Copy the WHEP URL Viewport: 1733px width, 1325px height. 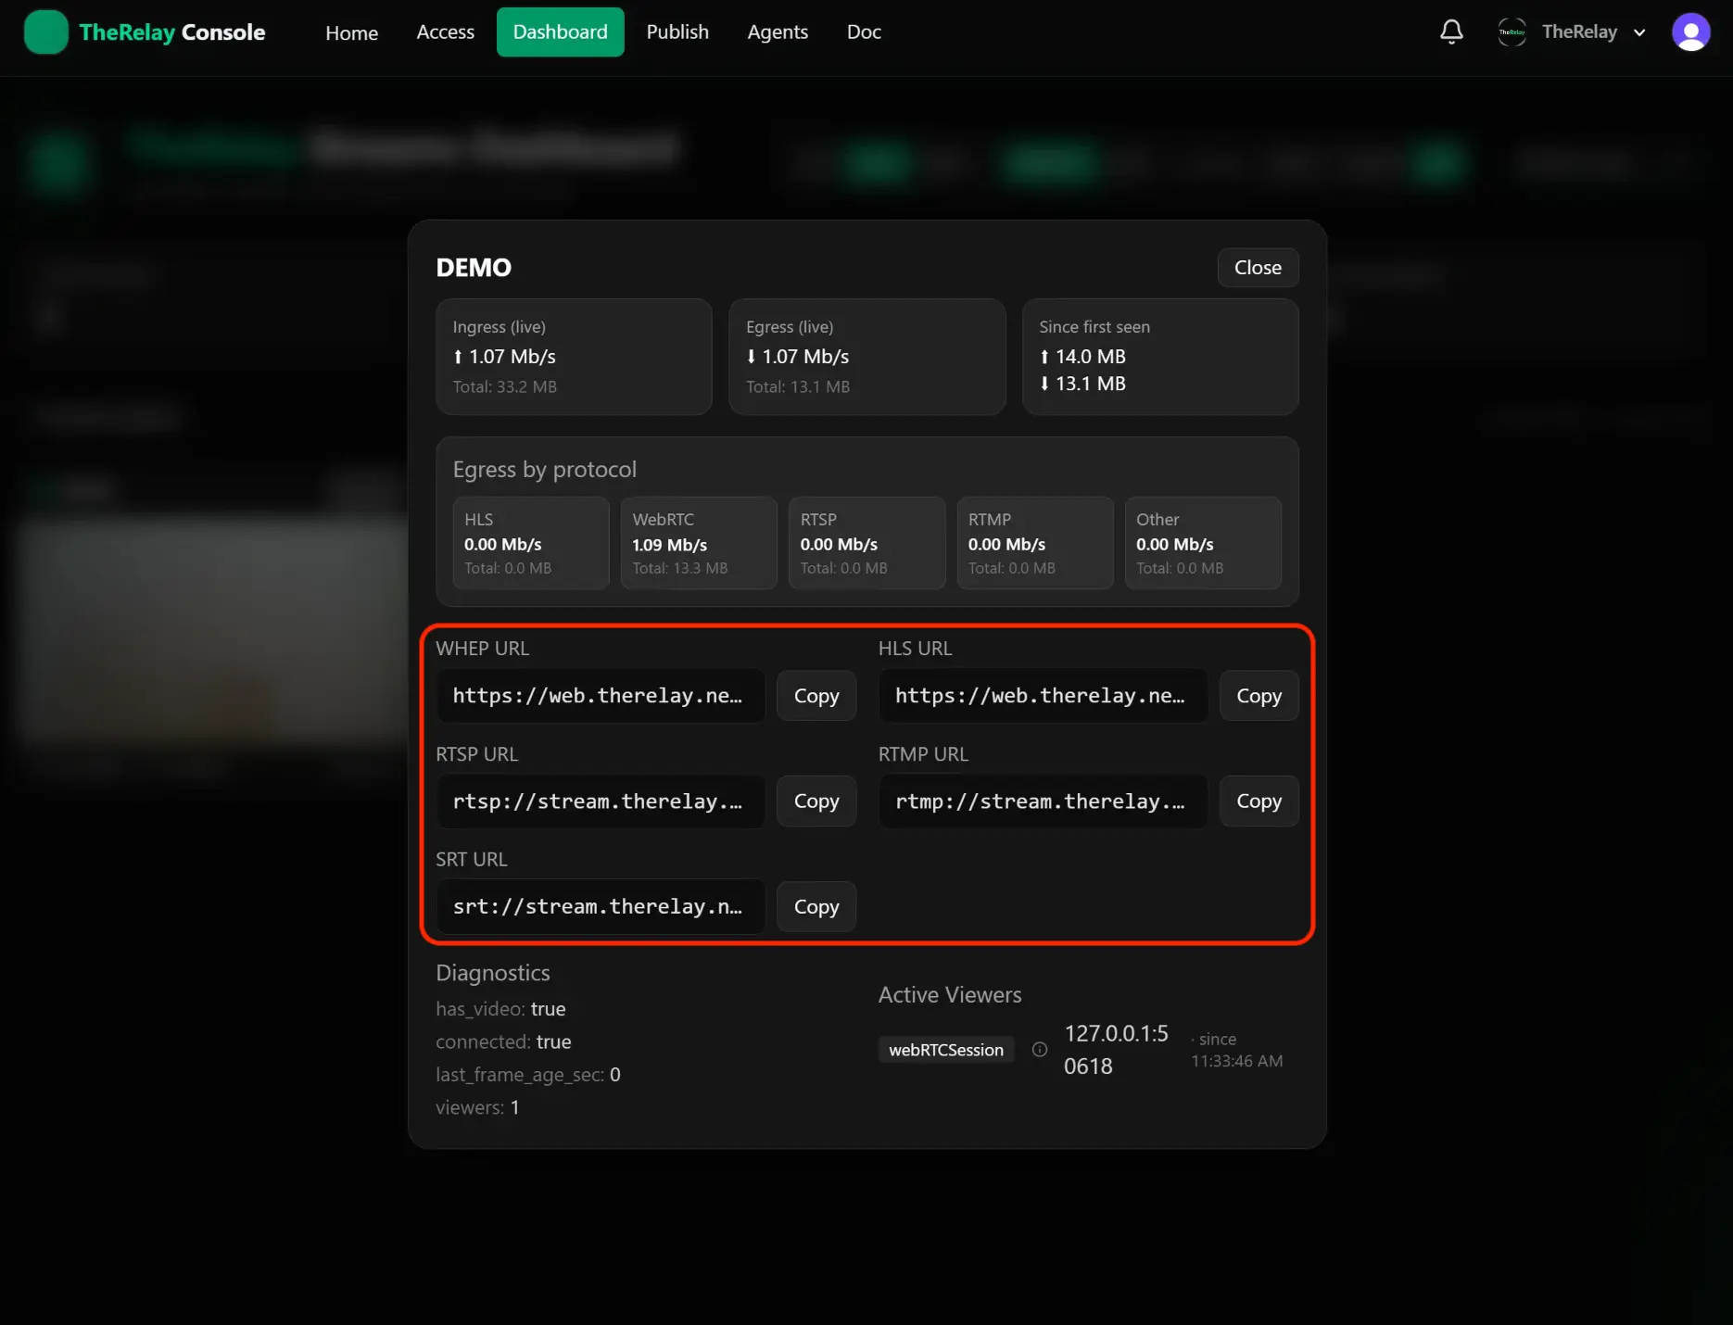pyautogui.click(x=816, y=696)
